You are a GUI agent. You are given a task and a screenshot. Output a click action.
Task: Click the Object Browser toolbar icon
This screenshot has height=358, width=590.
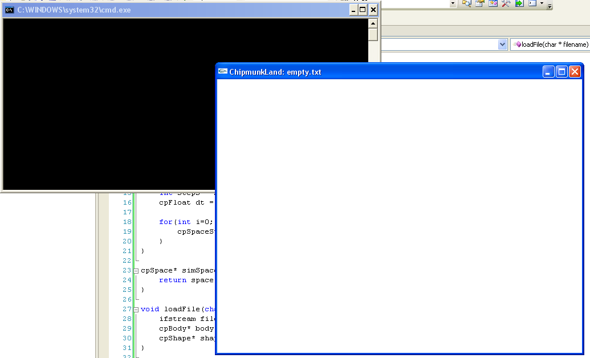[493, 3]
